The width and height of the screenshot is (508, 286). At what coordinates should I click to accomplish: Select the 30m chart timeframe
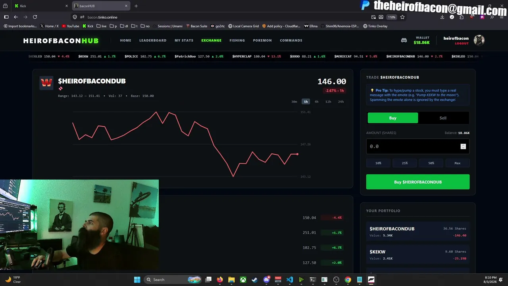point(294,102)
